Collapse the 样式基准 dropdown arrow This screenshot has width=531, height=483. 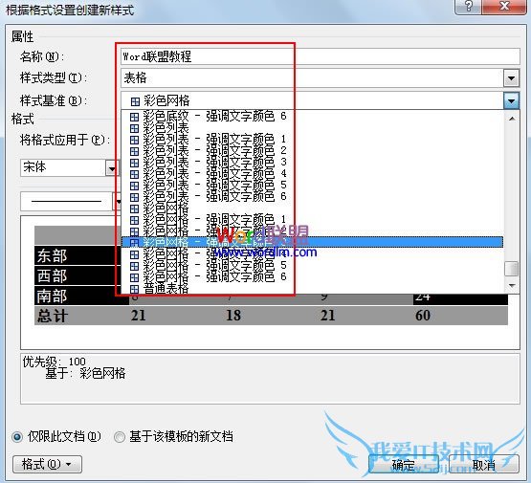[511, 100]
